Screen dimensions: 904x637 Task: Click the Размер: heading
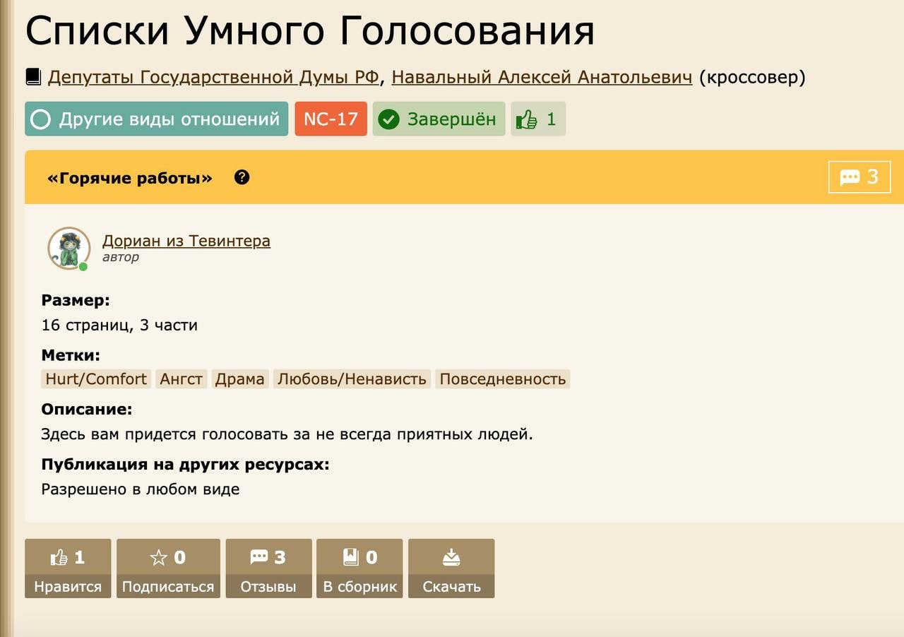76,301
